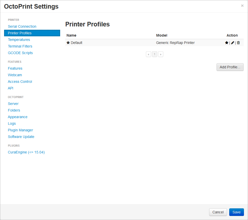
Task: Delete the Default profile via trash icon
Action: [238, 43]
